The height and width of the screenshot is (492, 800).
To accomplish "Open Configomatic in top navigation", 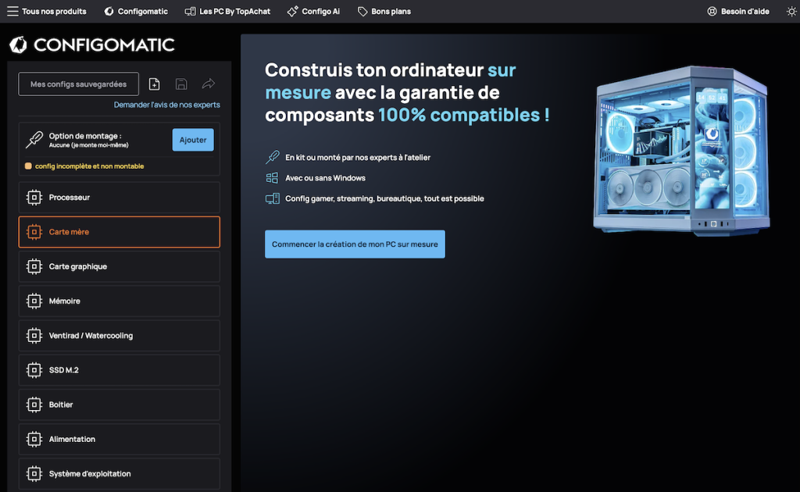I will 136,11.
